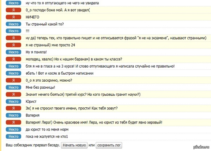The height and width of the screenshot is (151, 211).
Task: Click the "Начать новую" button
Action: [74, 145]
